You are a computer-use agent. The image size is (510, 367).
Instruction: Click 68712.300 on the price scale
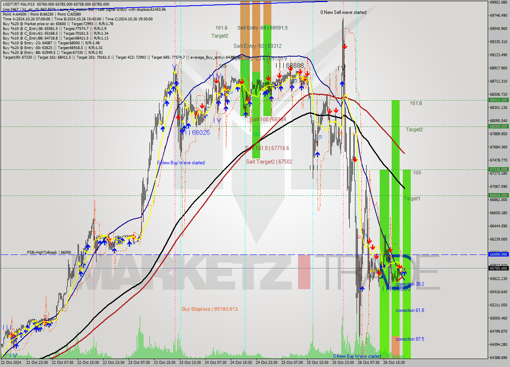(x=498, y=81)
